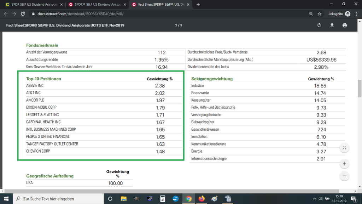
Task: Reload the current page
Action: (23, 14)
